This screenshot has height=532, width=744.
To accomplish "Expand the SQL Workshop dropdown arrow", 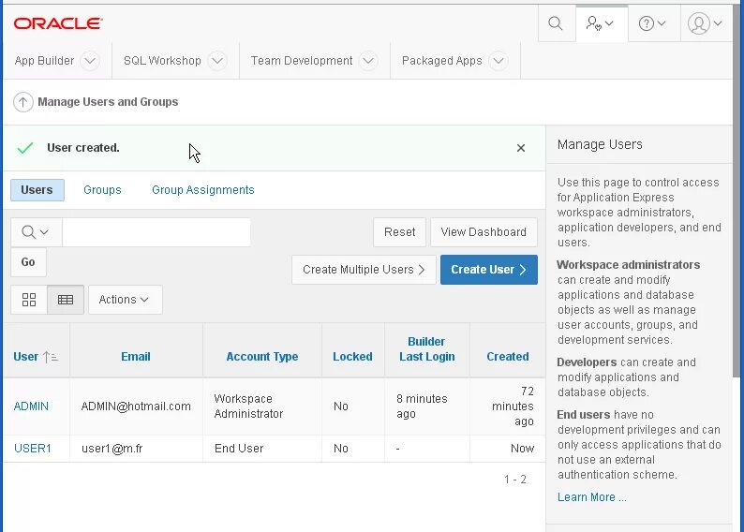I will coord(217,61).
